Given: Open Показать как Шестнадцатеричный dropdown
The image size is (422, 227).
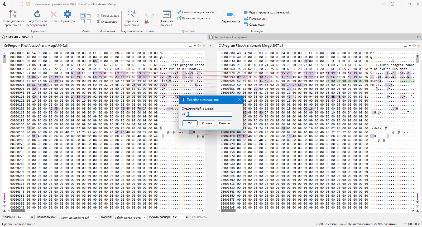Looking at the screenshot, I should click(x=79, y=217).
